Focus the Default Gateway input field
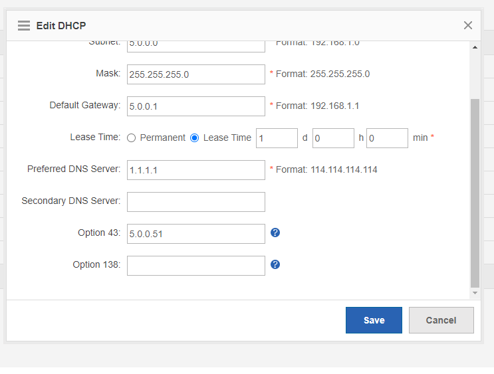494x374 pixels. click(x=196, y=106)
